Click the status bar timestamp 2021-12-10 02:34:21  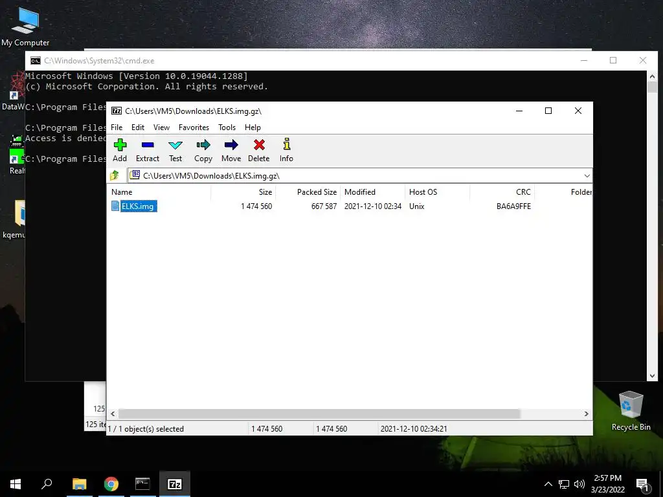pyautogui.click(x=414, y=428)
